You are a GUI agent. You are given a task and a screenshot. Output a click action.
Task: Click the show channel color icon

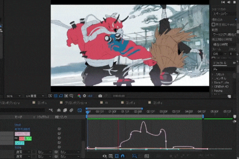click(79, 96)
